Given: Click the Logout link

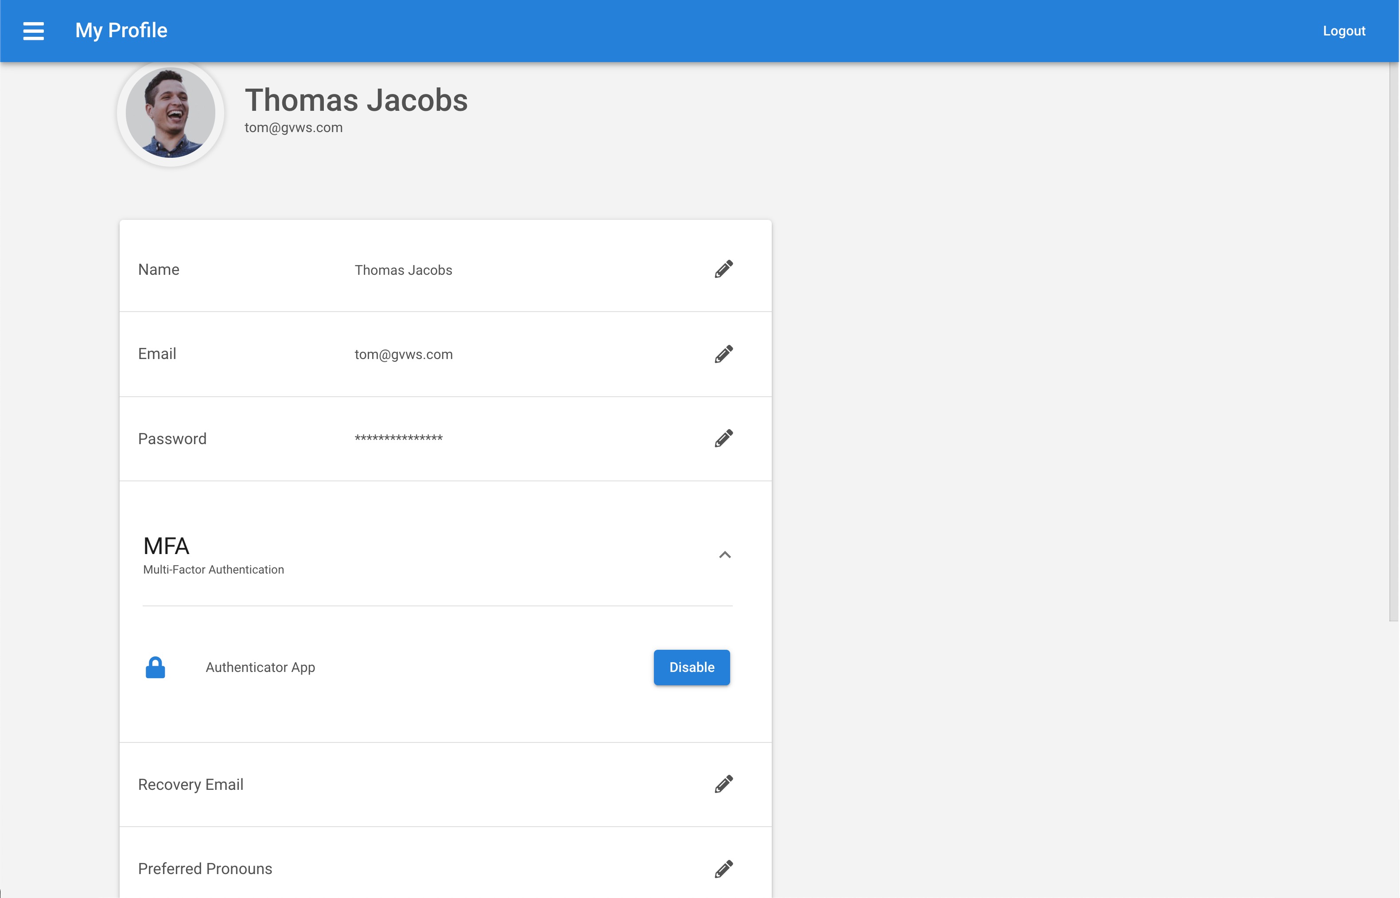Looking at the screenshot, I should [1343, 31].
